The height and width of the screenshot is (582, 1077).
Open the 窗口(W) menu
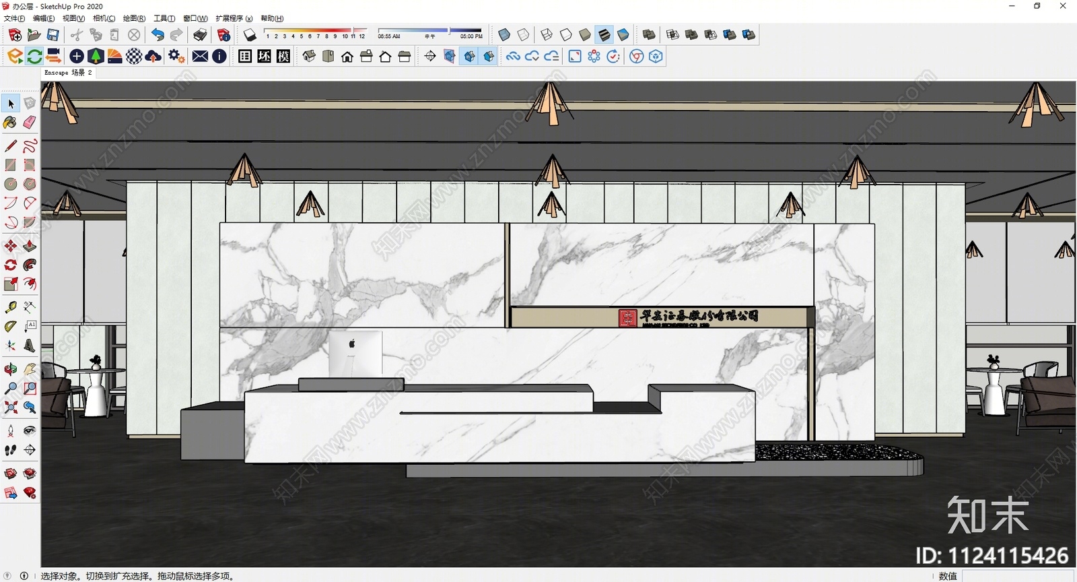click(x=195, y=18)
